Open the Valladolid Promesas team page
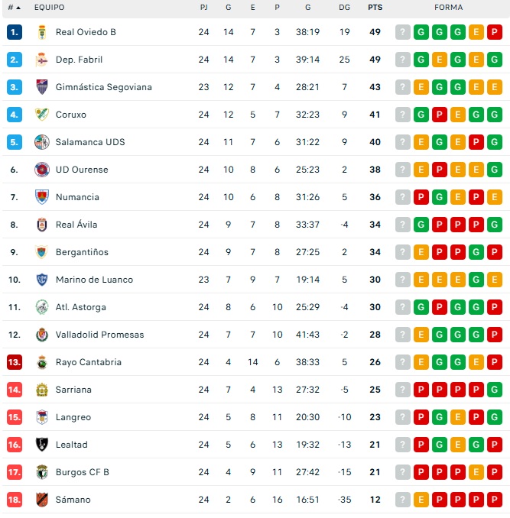This screenshot has height=518, width=510. tap(99, 335)
